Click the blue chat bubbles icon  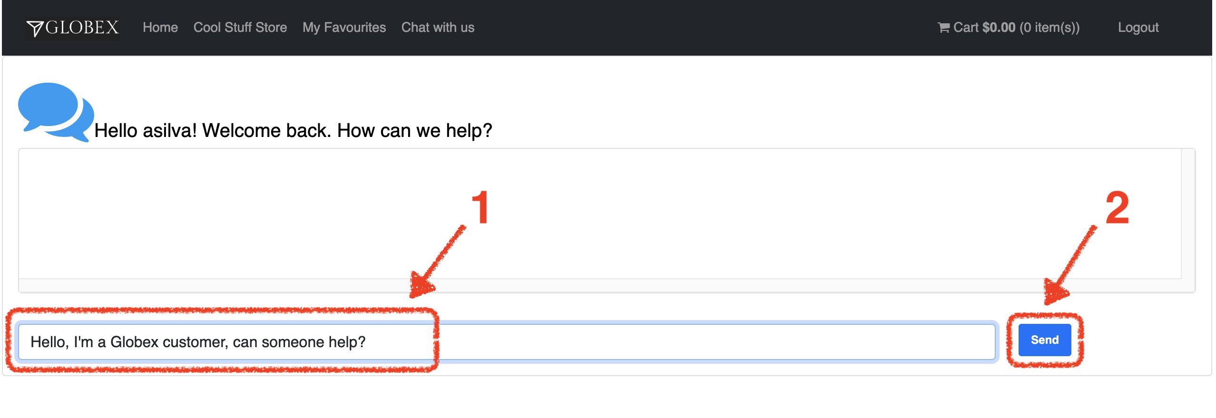pyautogui.click(x=56, y=112)
